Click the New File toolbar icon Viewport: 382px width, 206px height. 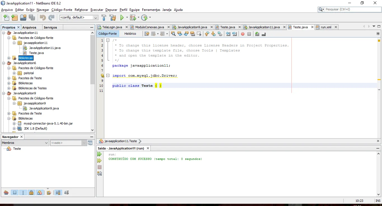[x=6, y=18]
